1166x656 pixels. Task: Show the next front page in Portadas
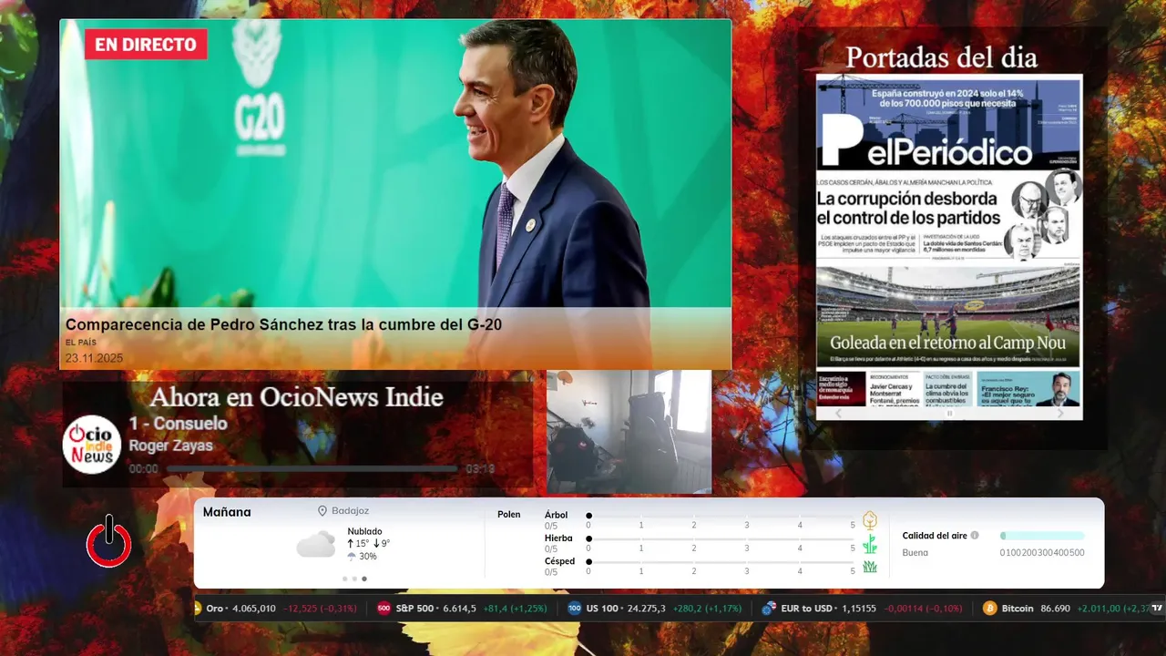click(x=1060, y=413)
